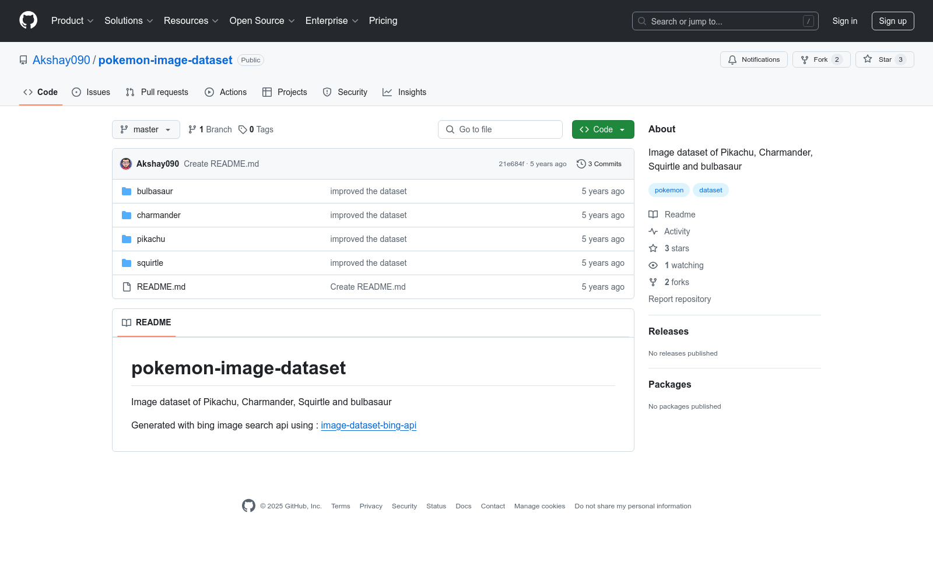Open the Docs footer link

tap(464, 506)
